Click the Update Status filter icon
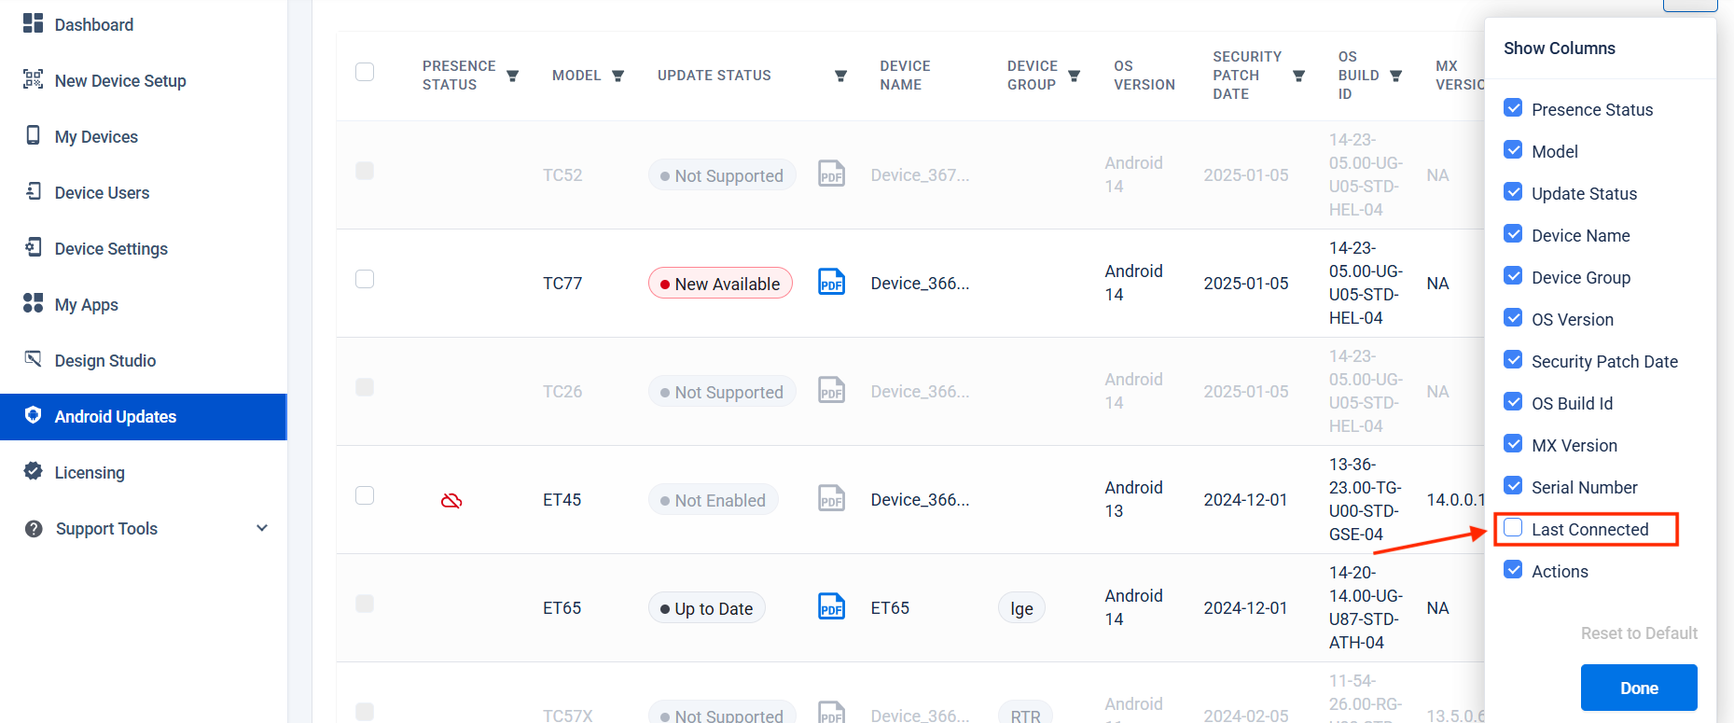The image size is (1734, 723). click(x=840, y=76)
